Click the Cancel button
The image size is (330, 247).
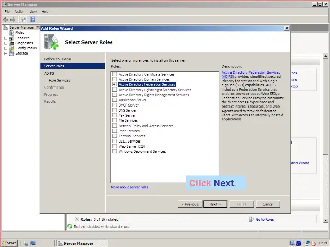[268, 204]
